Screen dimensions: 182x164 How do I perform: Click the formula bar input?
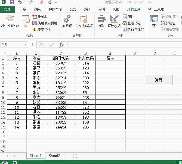coord(125,45)
